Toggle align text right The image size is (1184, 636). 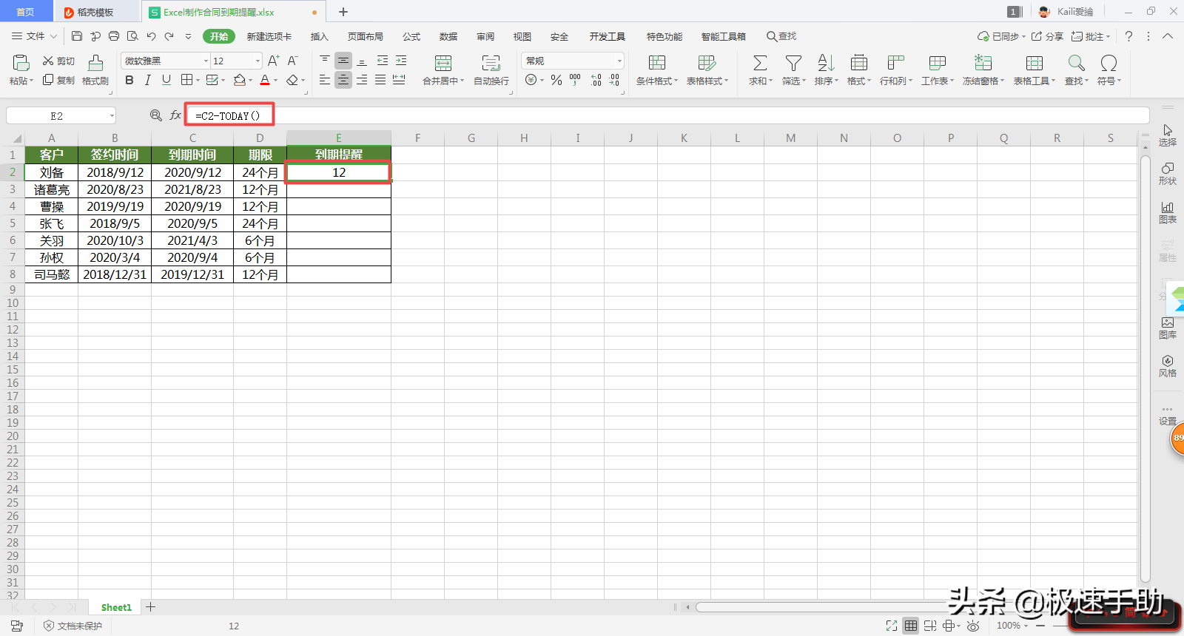(x=362, y=80)
